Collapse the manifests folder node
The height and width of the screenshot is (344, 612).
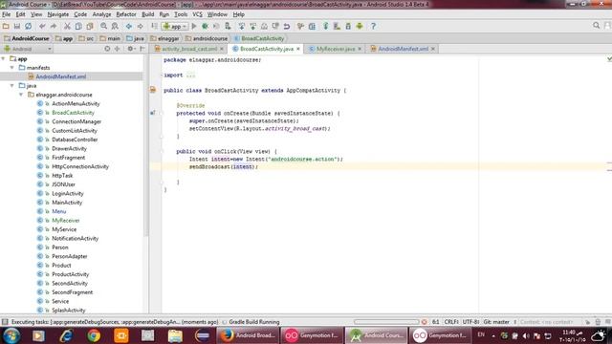click(12, 68)
